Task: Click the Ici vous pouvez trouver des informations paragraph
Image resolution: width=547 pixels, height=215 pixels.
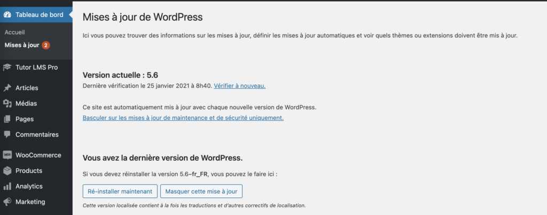Action: 300,36
